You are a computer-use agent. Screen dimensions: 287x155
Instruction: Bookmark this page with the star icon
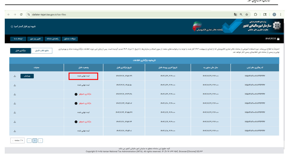pyautogui.click(x=247, y=14)
